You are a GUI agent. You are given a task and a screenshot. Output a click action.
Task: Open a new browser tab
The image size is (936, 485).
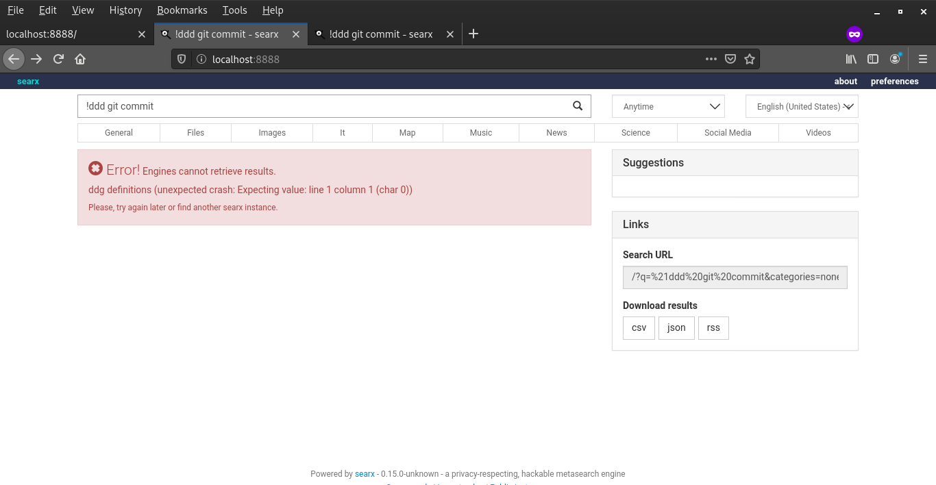pos(473,34)
